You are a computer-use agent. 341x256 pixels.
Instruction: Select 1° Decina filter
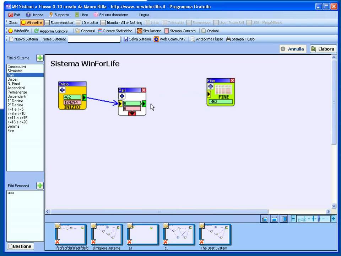point(25,101)
